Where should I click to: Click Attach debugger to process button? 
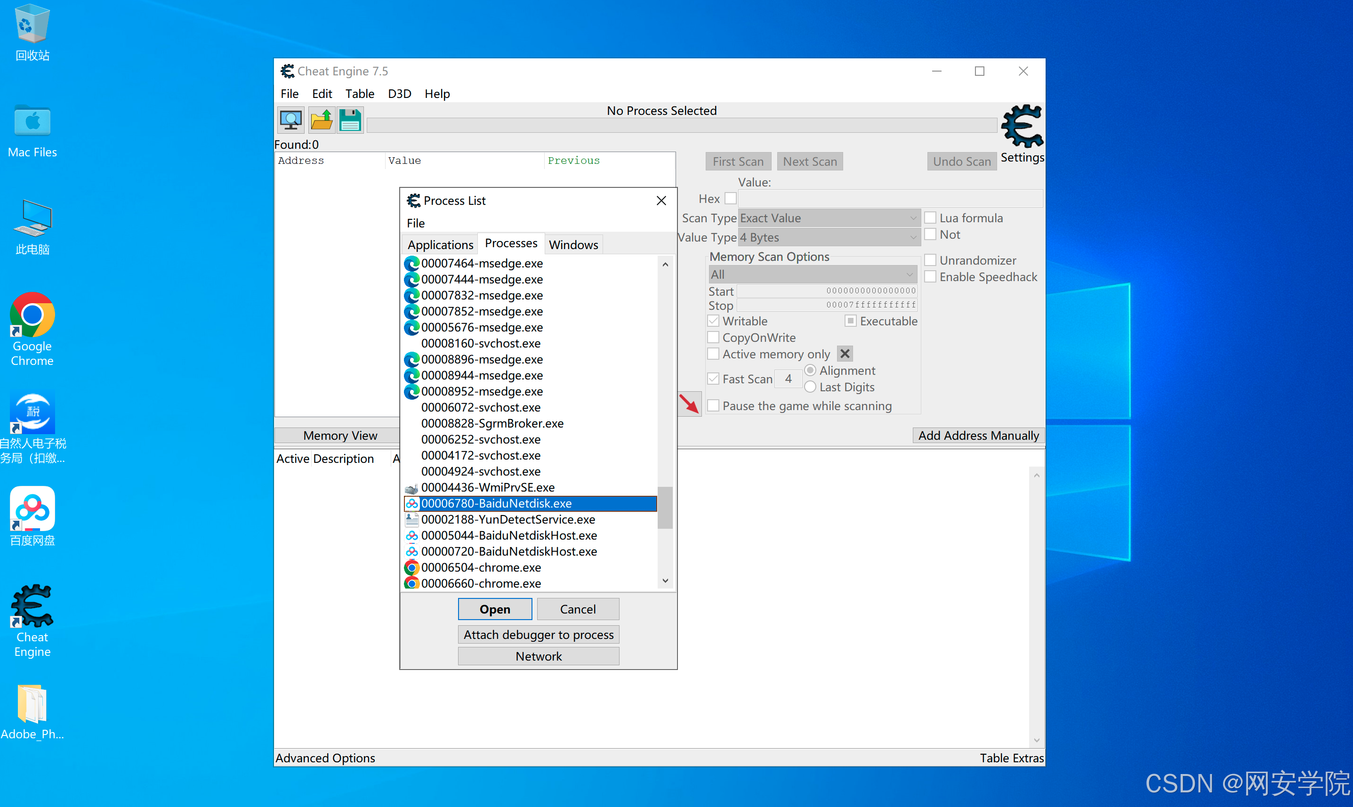pos(538,635)
